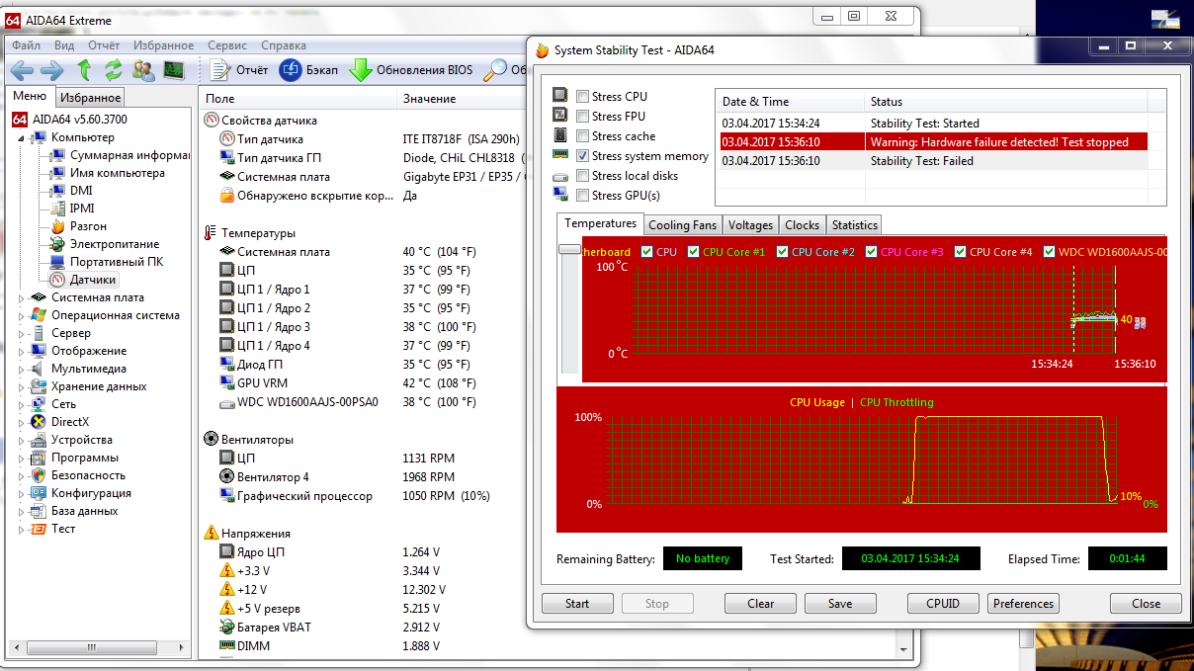Click the blue Back arrow toolbar icon
Image resolution: width=1194 pixels, height=671 pixels.
click(x=23, y=70)
